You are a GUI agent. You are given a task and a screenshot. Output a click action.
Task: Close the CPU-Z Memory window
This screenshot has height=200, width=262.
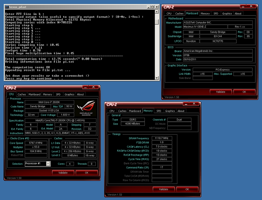pos(194,104)
